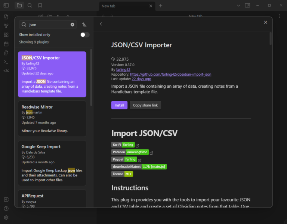Click the Instructions heading
287x224 pixels.
click(x=130, y=188)
